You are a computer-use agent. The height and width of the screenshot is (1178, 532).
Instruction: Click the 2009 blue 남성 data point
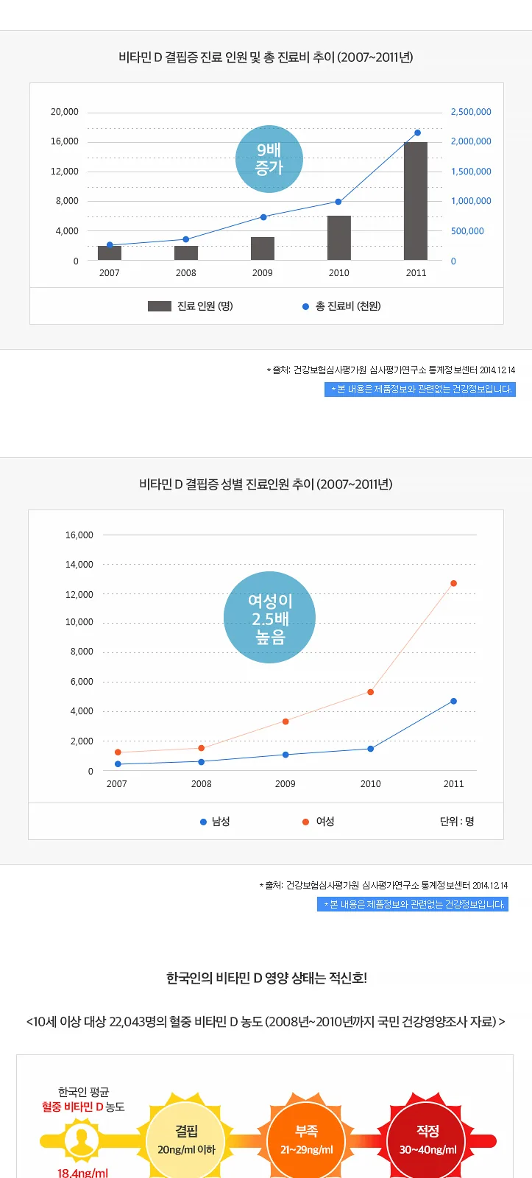pyautogui.click(x=285, y=755)
